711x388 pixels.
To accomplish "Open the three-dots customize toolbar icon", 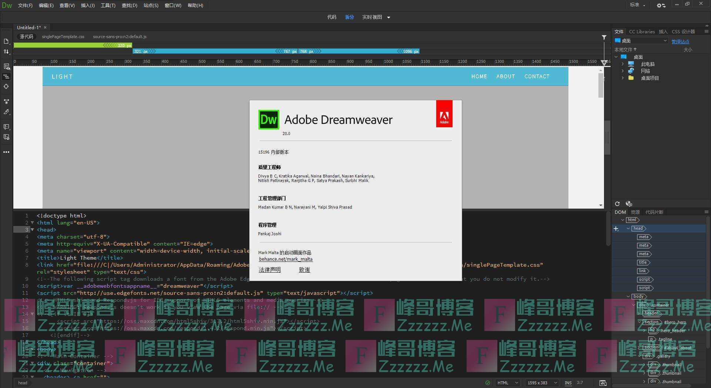I will [x=6, y=152].
